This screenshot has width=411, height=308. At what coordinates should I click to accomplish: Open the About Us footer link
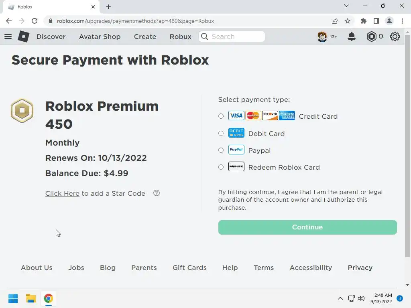[x=37, y=267]
